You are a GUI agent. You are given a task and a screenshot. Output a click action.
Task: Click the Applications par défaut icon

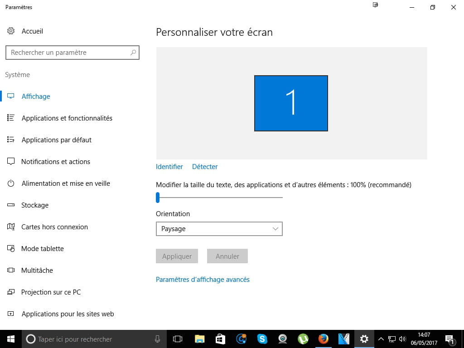coord(11,140)
